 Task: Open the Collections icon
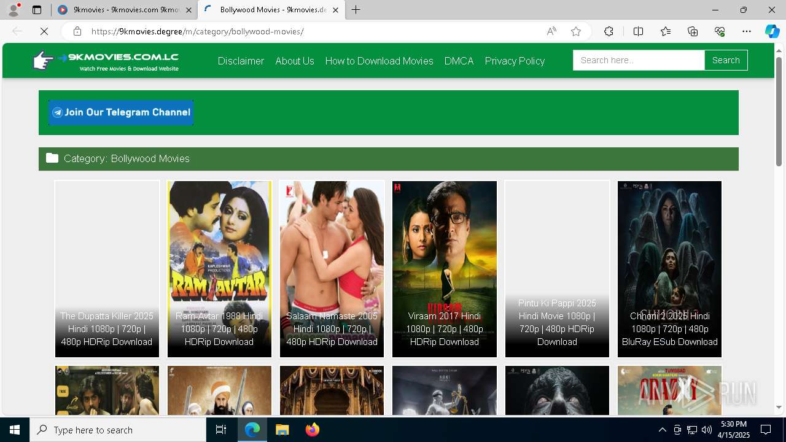tap(693, 31)
